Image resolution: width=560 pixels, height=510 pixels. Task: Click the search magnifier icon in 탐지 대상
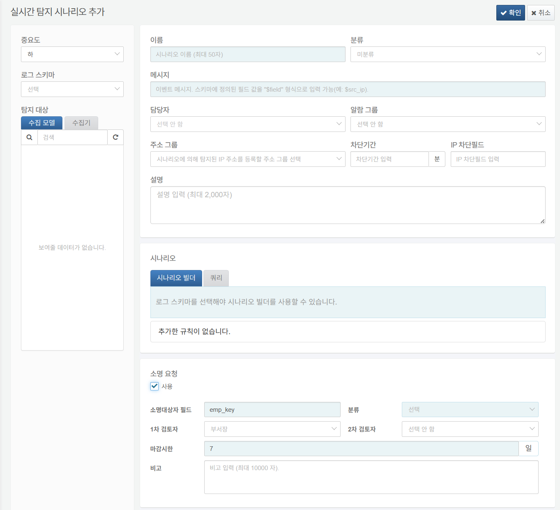click(x=29, y=138)
